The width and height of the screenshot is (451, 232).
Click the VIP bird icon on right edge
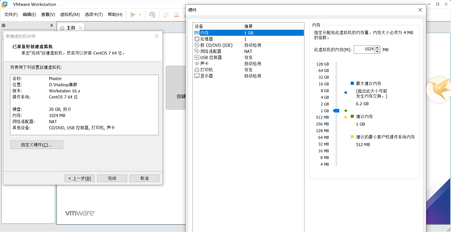tap(439, 90)
